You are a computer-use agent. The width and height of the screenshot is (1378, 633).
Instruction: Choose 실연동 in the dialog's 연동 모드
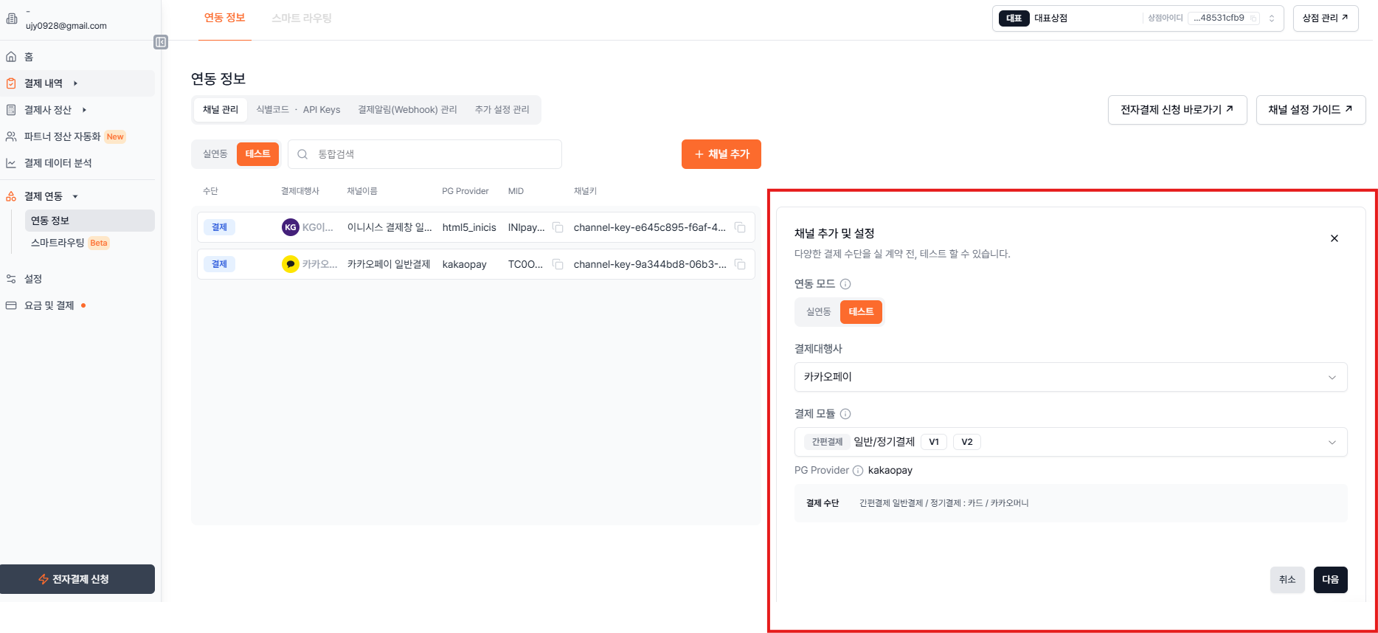818,312
